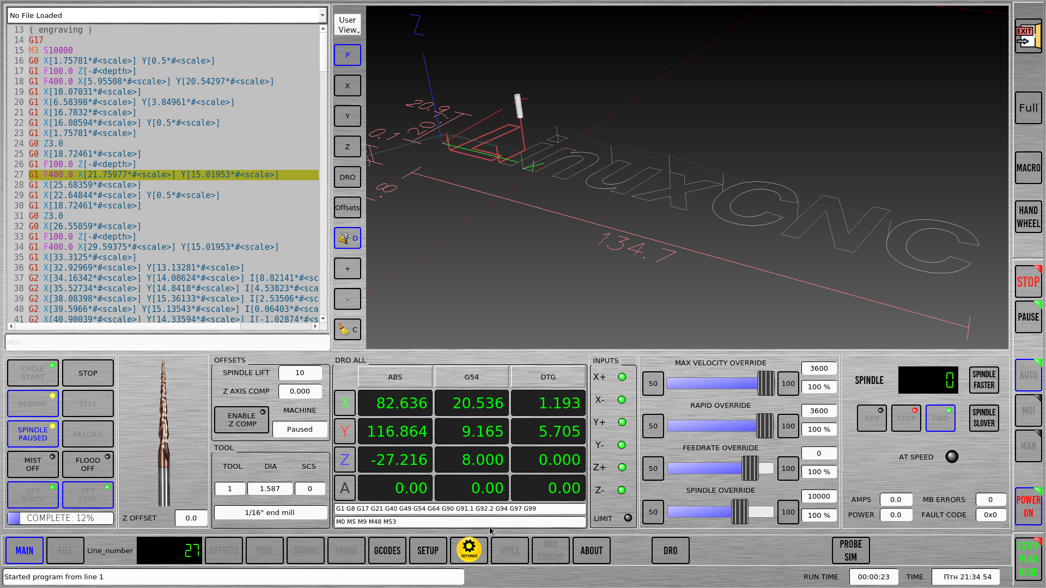Screen dimensions: 1046x588
Task: Toggle the dimensions display D button
Action: pyautogui.click(x=348, y=238)
